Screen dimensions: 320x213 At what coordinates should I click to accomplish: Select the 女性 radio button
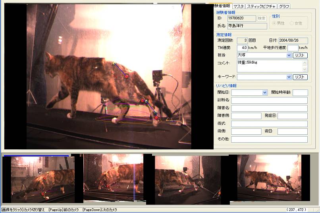click(292, 23)
